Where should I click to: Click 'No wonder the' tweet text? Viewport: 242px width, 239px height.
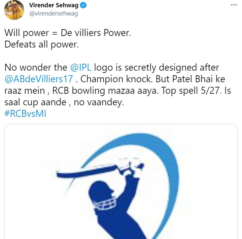[36, 67]
